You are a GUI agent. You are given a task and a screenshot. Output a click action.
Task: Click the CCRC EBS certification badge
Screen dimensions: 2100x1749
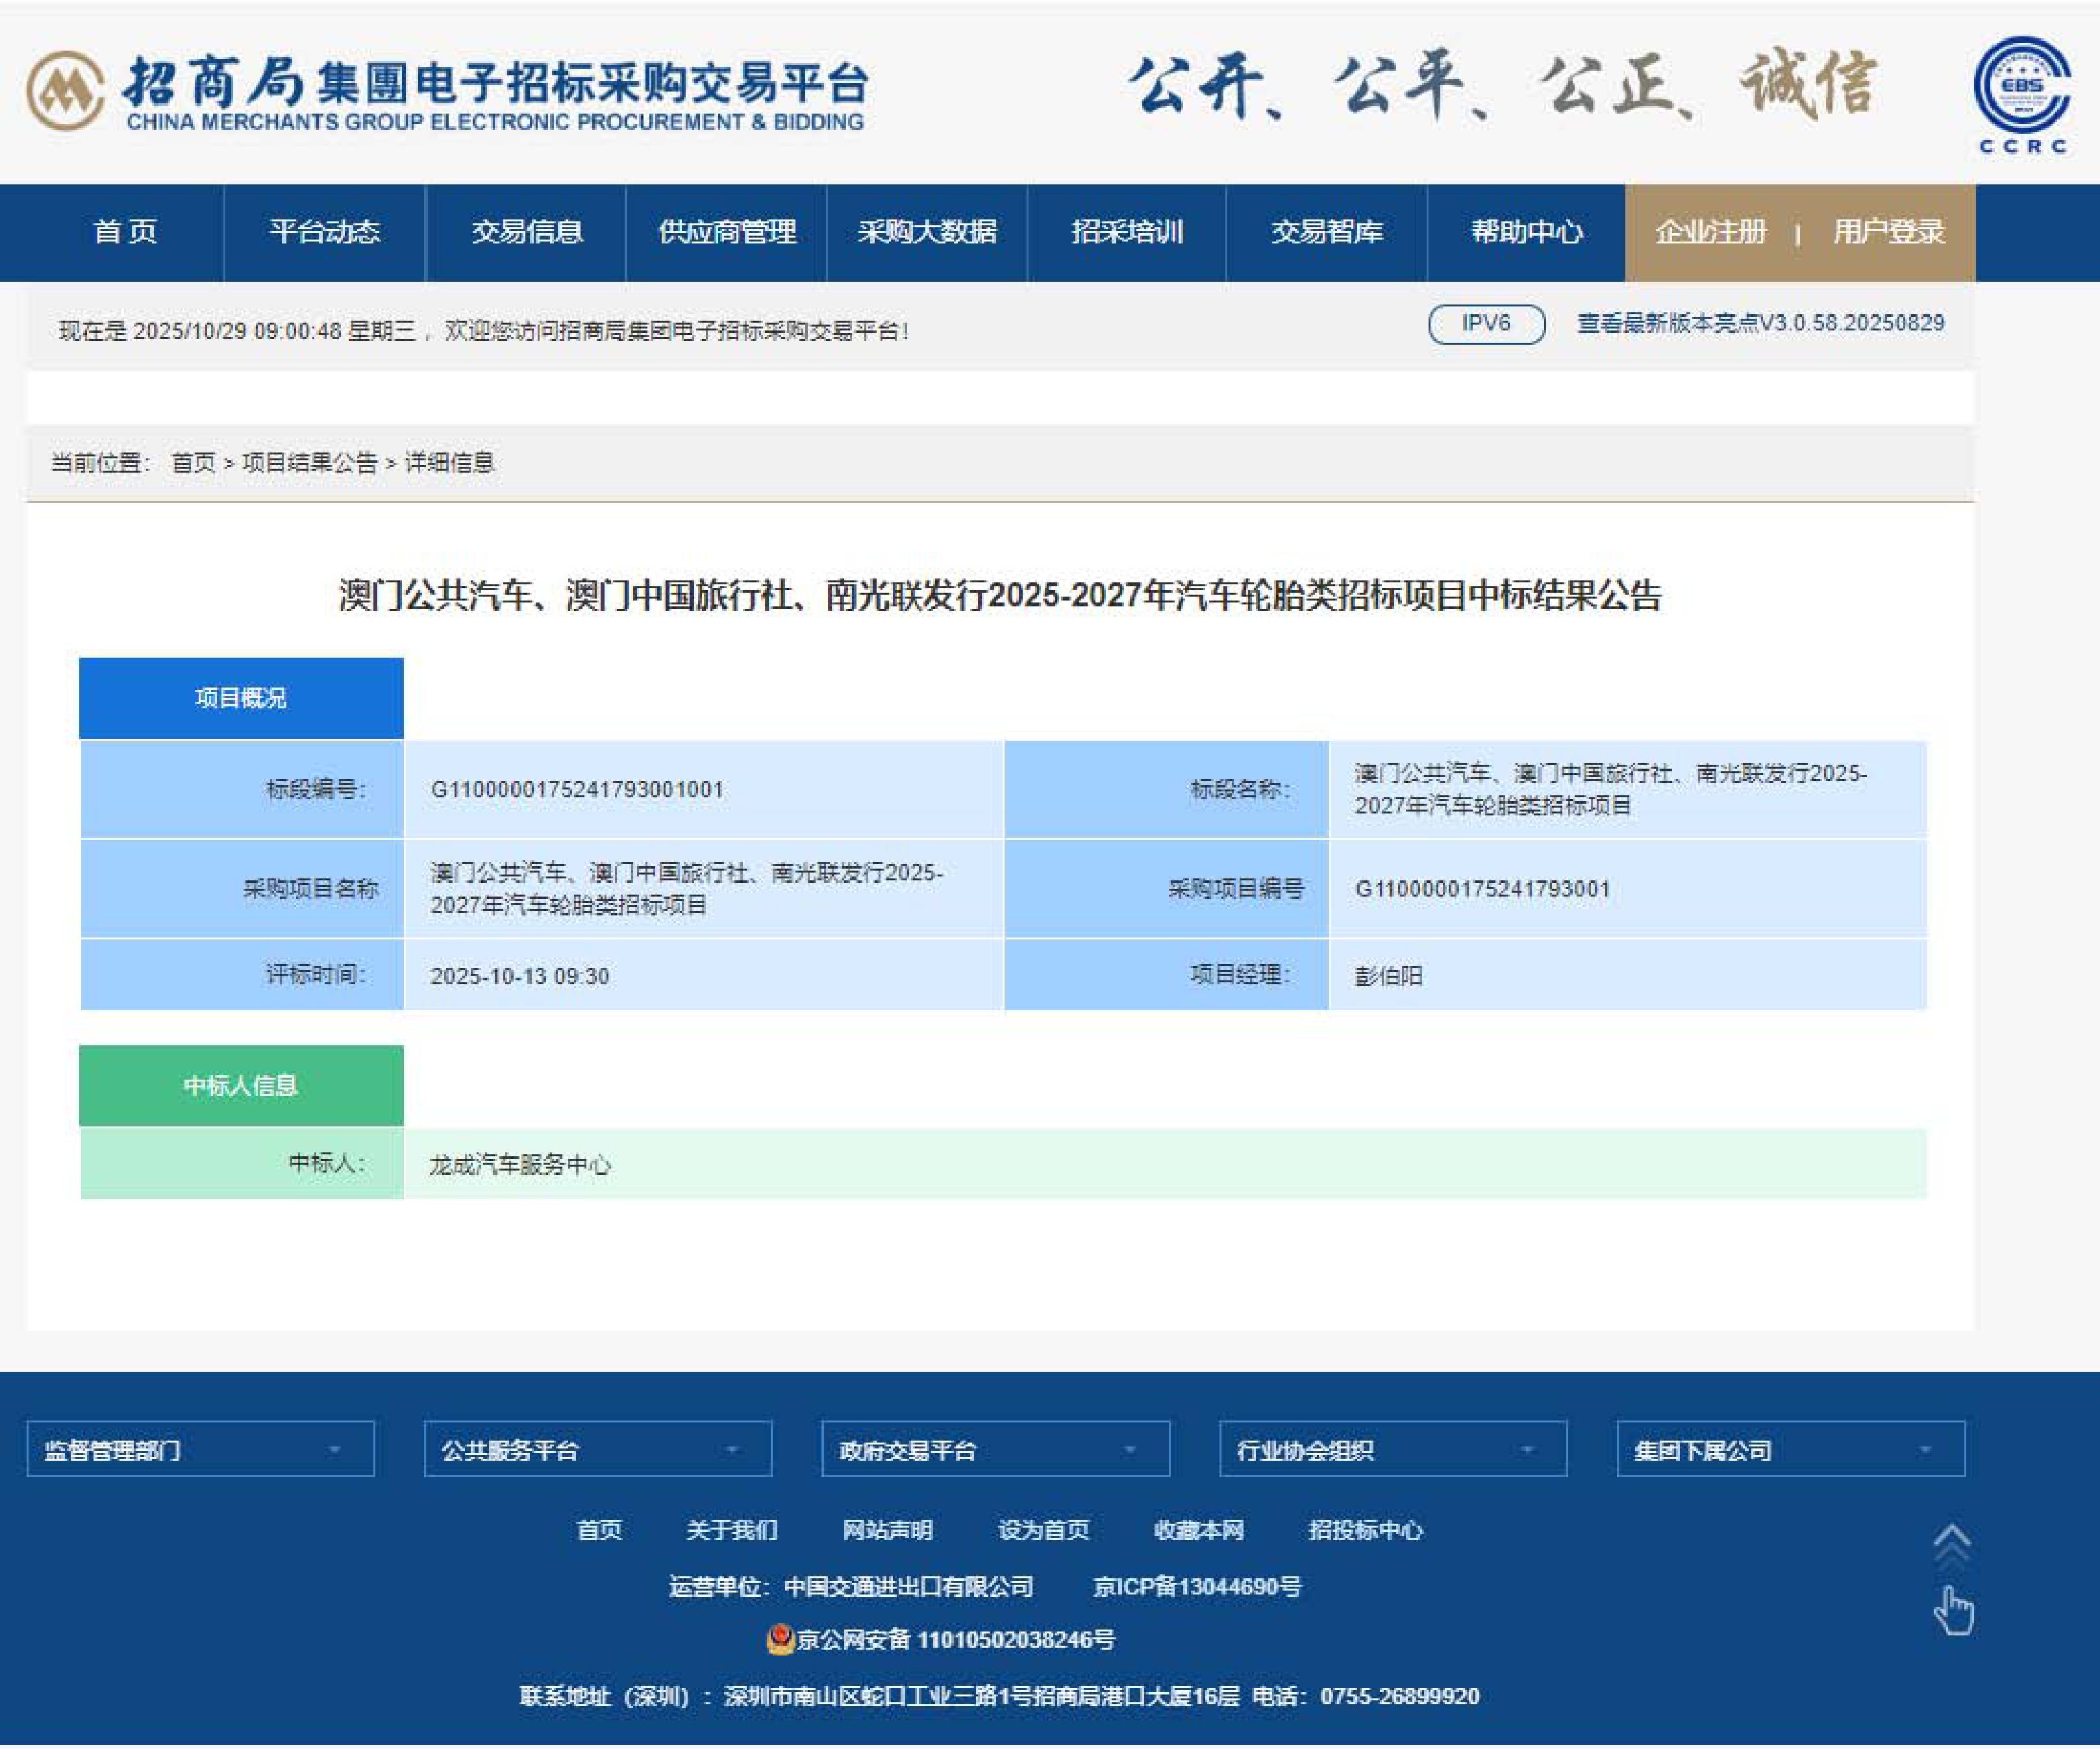tap(2021, 88)
